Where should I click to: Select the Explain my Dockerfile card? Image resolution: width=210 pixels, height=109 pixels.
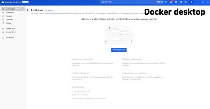point(144,62)
